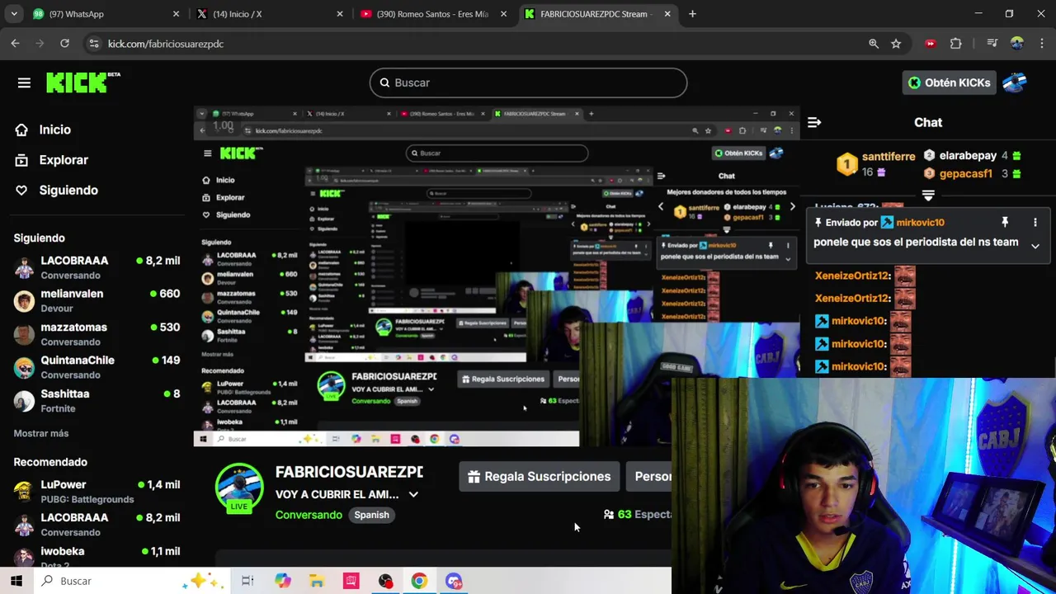This screenshot has height=594, width=1056.
Task: Open top donor santtiferre profile
Action: pos(888,156)
